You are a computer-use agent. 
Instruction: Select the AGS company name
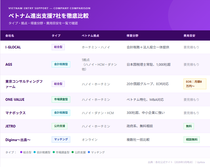coord(9,64)
